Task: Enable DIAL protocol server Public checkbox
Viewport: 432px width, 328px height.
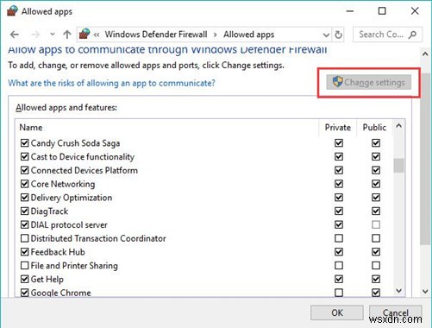Action: click(x=376, y=224)
